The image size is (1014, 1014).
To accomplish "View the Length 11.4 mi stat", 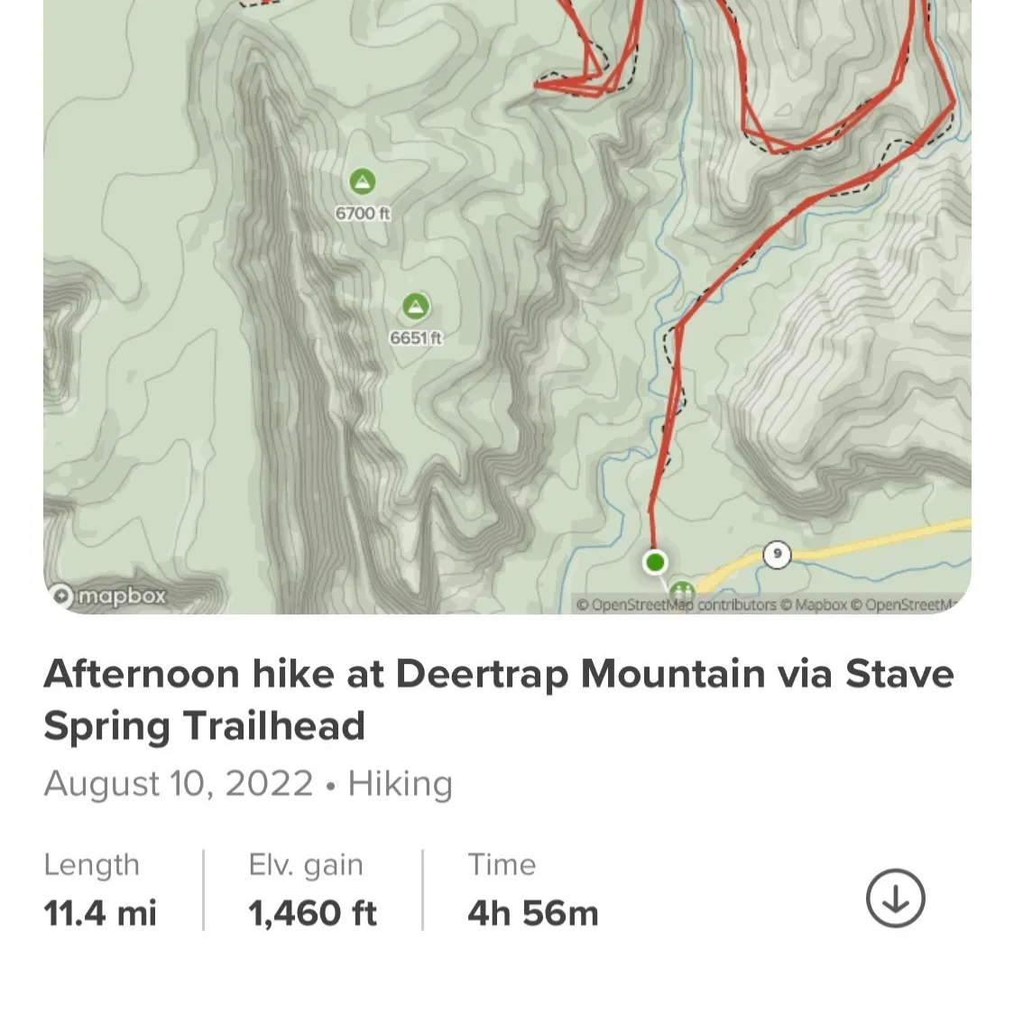I will click(100, 890).
